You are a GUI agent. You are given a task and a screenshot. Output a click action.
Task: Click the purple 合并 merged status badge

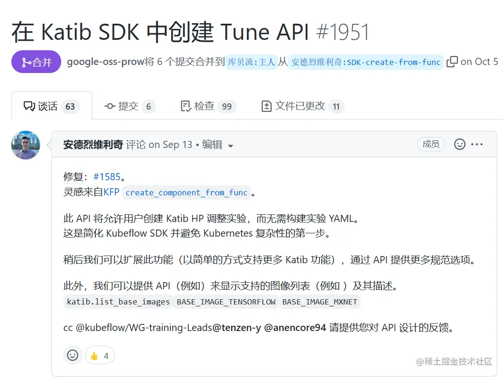(x=36, y=62)
